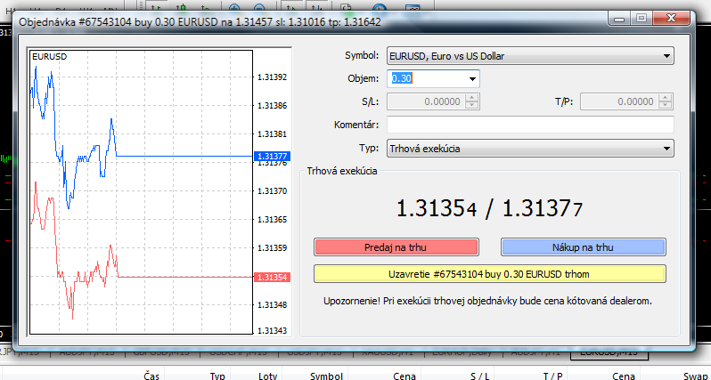The image size is (711, 380).
Task: Click the red Predaj na trhu button
Action: (396, 247)
